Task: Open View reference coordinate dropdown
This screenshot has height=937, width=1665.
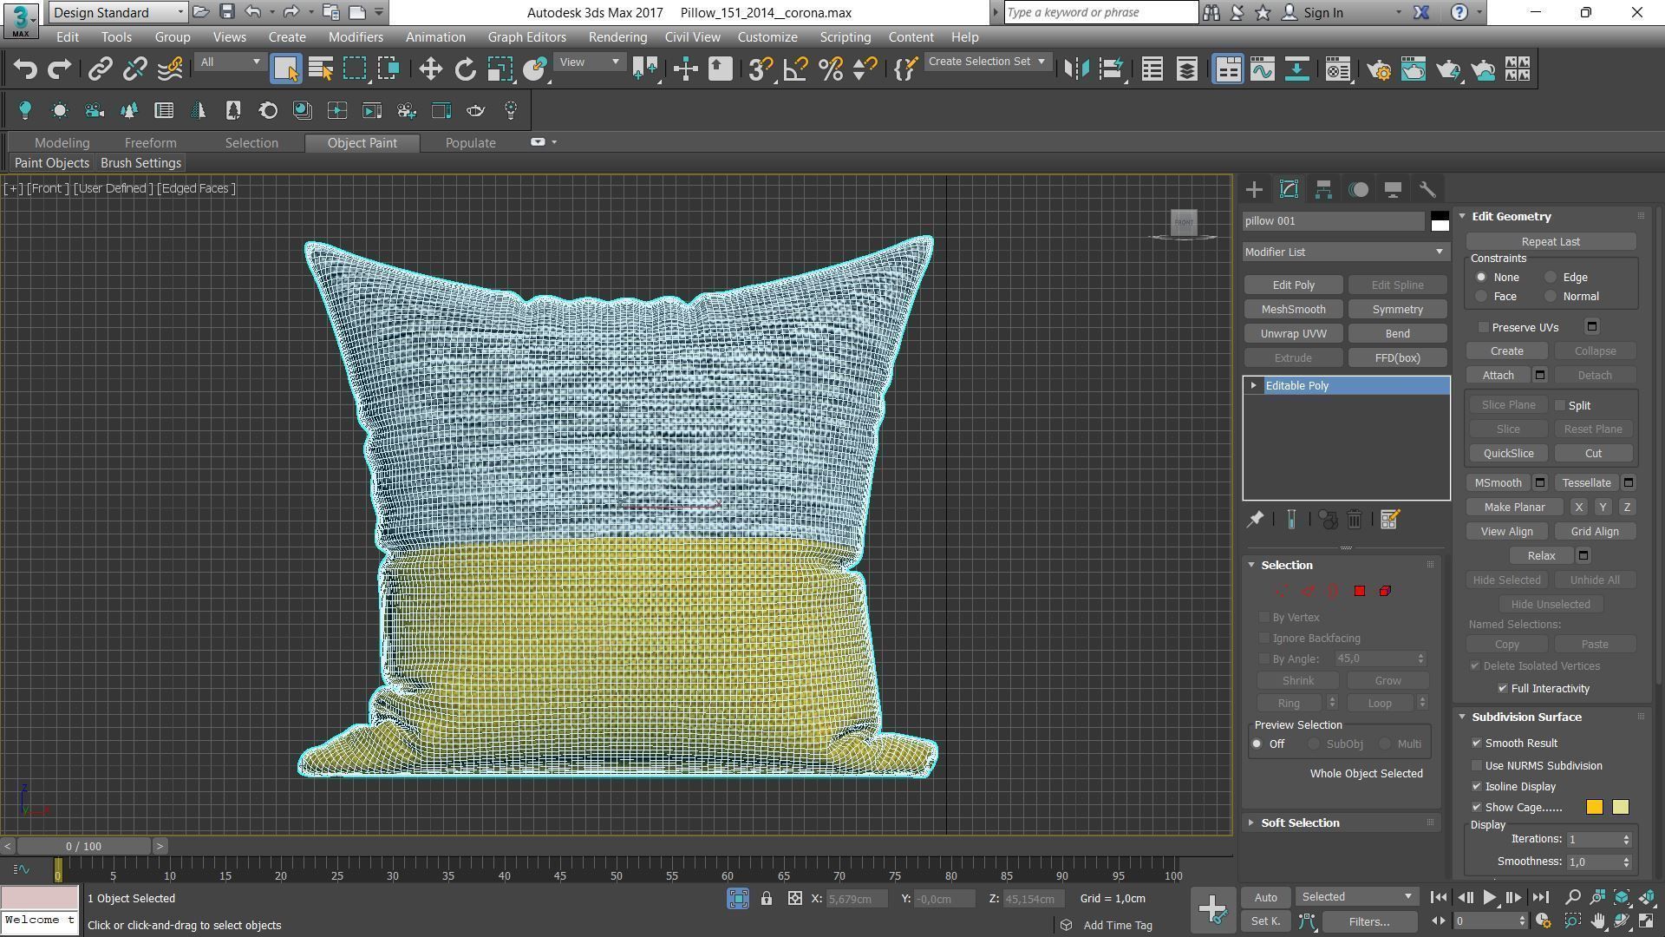Action: 589,62
